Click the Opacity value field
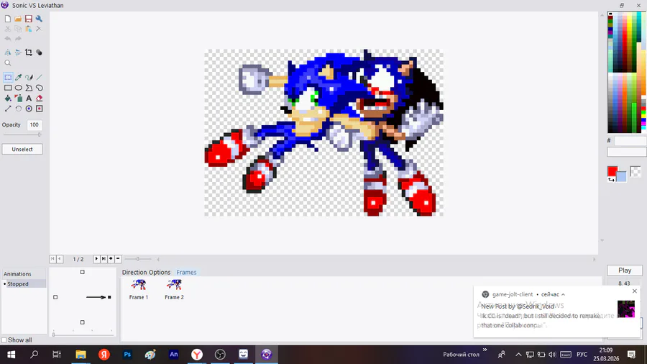Screen dimensions: 647x364 pos(35,124)
